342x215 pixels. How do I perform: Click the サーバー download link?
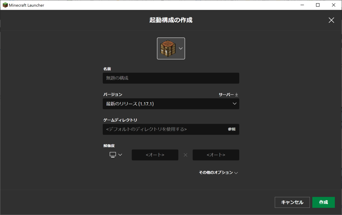click(x=228, y=95)
